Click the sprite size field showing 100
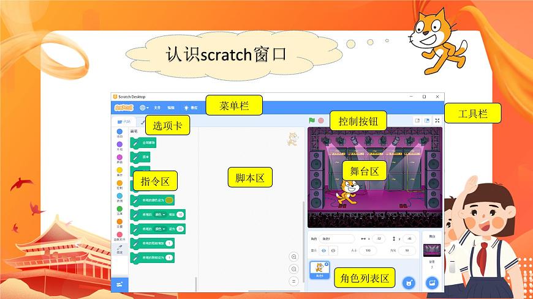Viewport: 533px width, 299px height. click(368, 251)
